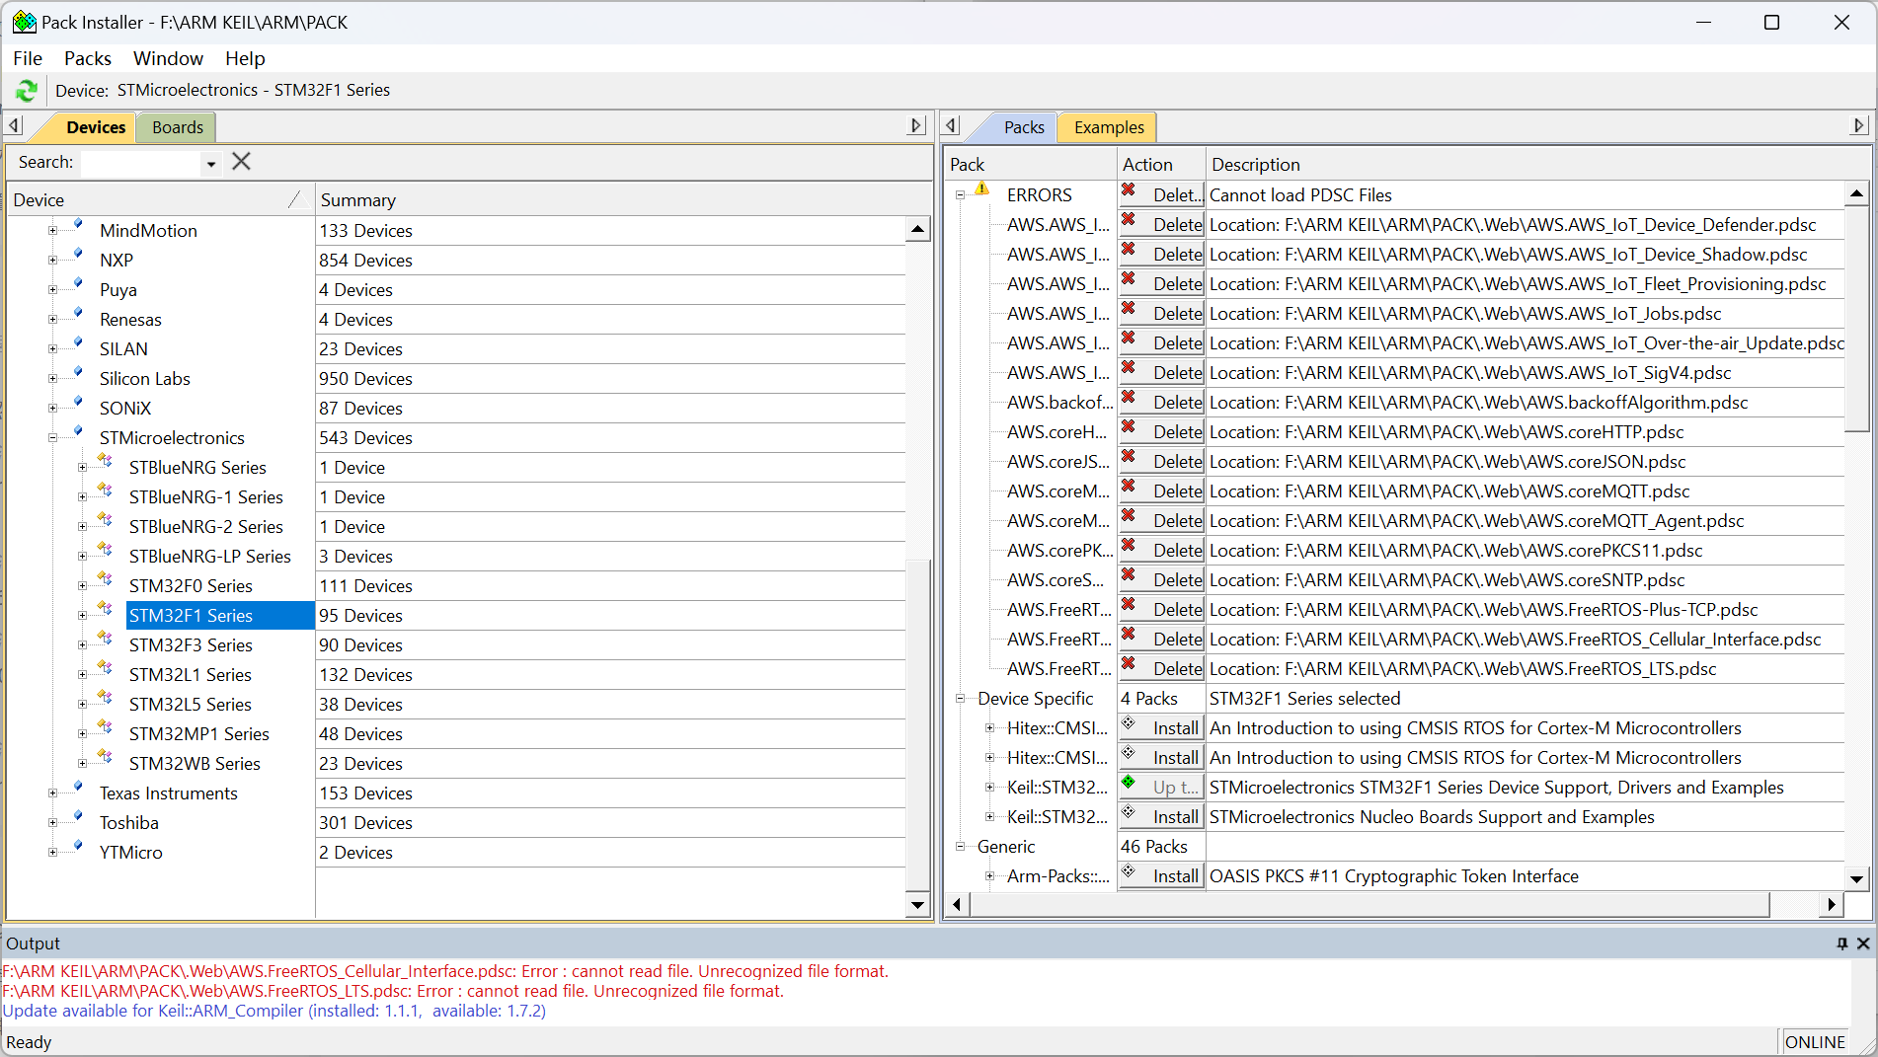Open the Help menu
Image resolution: width=1878 pixels, height=1057 pixels.
point(245,58)
